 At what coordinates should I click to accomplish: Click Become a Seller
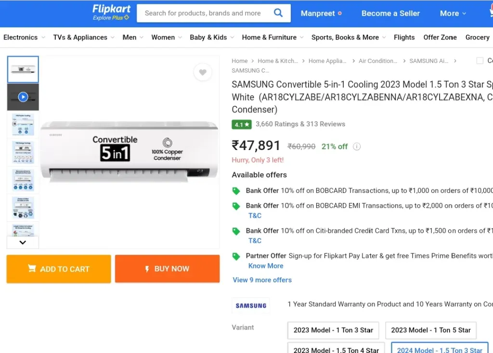tap(390, 13)
